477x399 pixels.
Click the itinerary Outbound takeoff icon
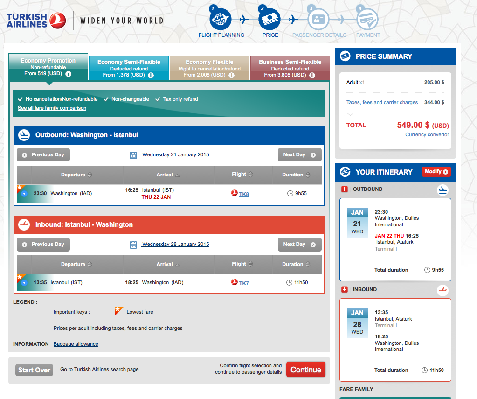pyautogui.click(x=442, y=190)
